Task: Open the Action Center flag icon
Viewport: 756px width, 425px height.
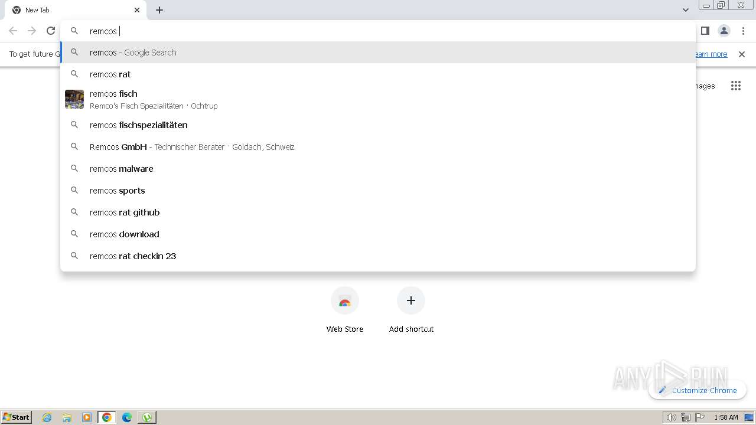Action: click(700, 417)
